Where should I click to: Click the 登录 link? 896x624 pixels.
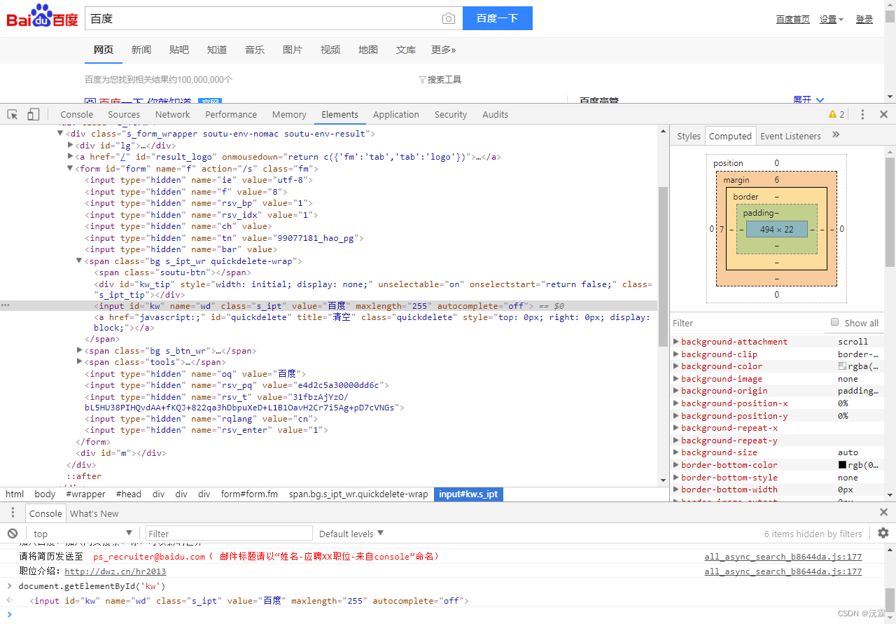coord(864,20)
